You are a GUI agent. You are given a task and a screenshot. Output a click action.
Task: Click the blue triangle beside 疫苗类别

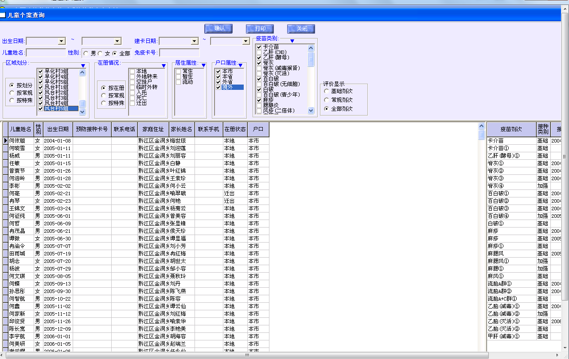[292, 41]
